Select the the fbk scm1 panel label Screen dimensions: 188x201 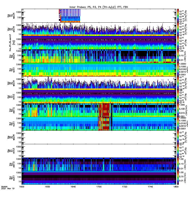[x=12, y=178]
